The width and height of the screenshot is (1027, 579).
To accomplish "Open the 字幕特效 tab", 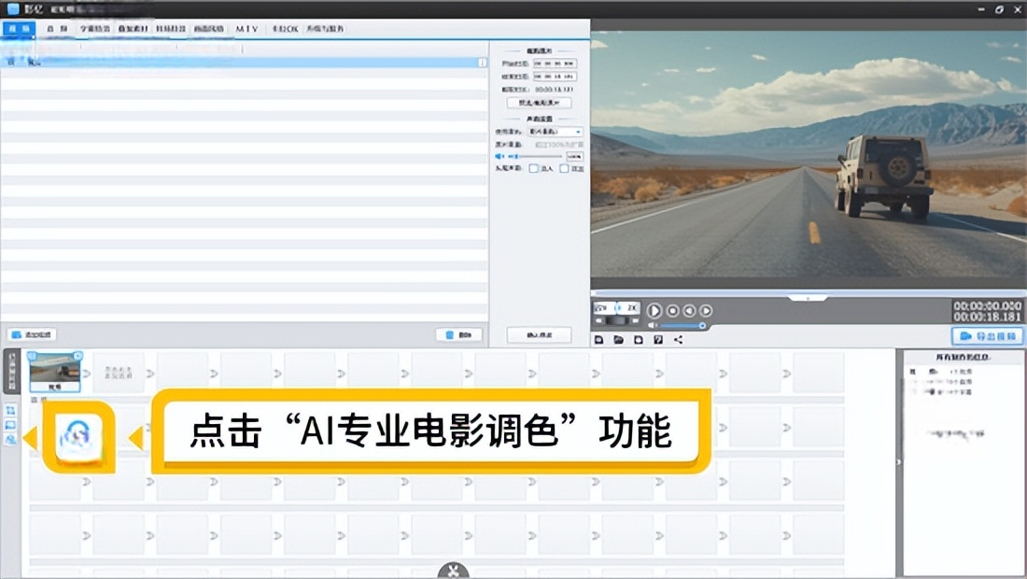I will coord(95,29).
